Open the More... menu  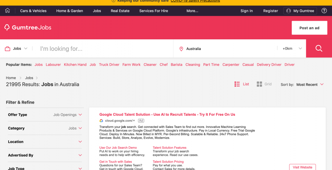[x=192, y=11]
